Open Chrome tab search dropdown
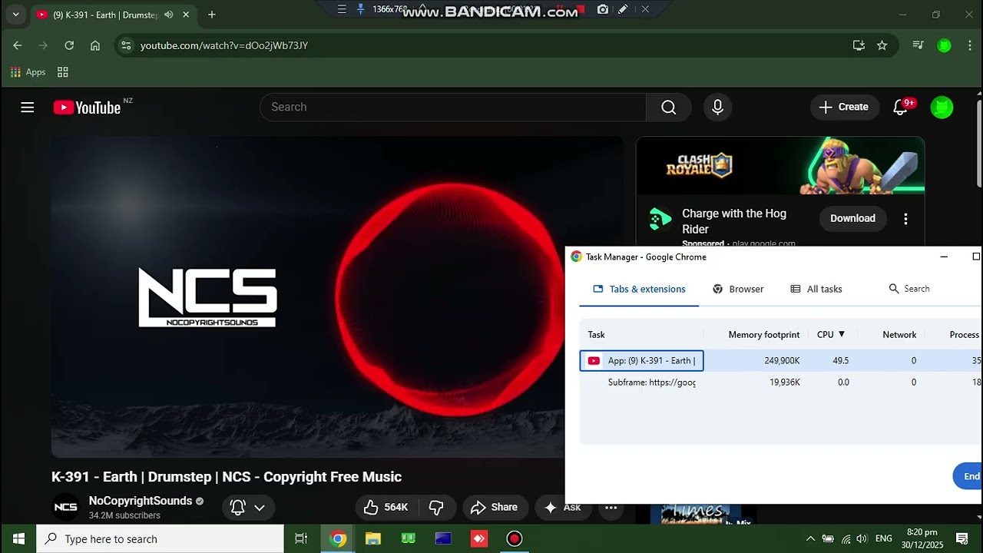 (x=15, y=15)
